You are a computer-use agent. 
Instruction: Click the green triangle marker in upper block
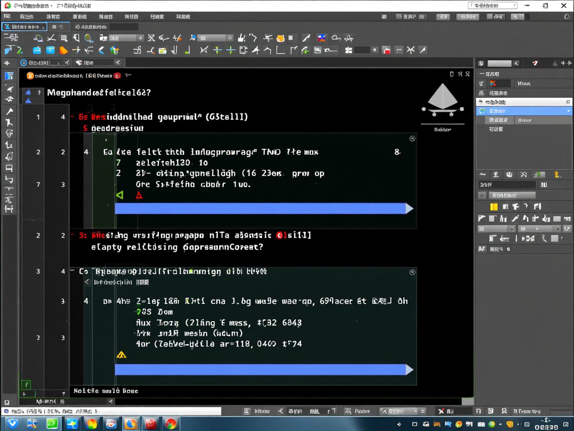click(120, 195)
